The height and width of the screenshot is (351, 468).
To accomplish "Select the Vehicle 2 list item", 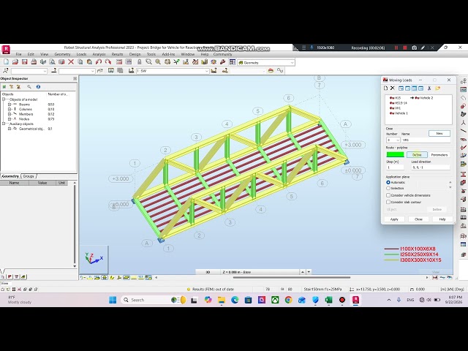I will pos(424,98).
